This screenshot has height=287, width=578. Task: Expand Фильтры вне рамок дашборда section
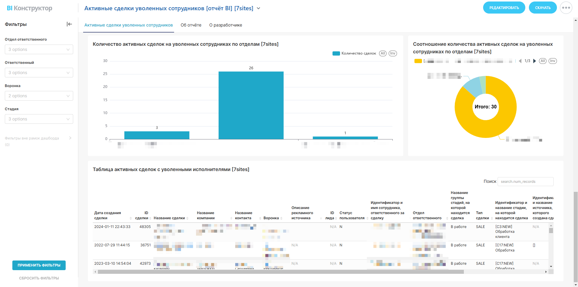pyautogui.click(x=70, y=138)
